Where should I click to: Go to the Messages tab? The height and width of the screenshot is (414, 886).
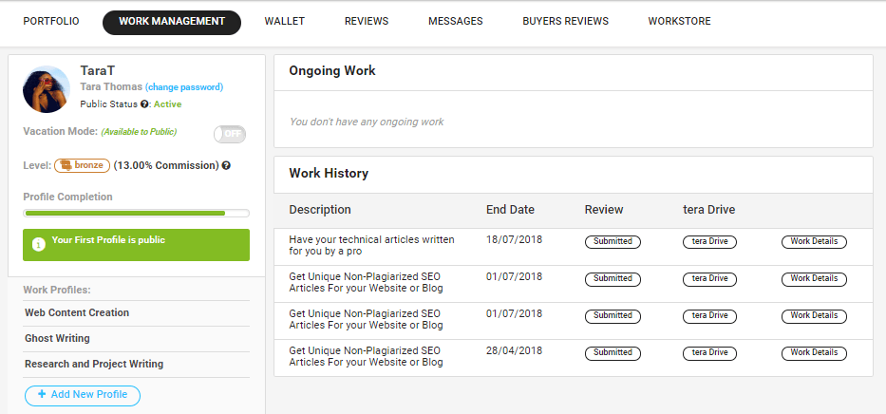(x=455, y=21)
